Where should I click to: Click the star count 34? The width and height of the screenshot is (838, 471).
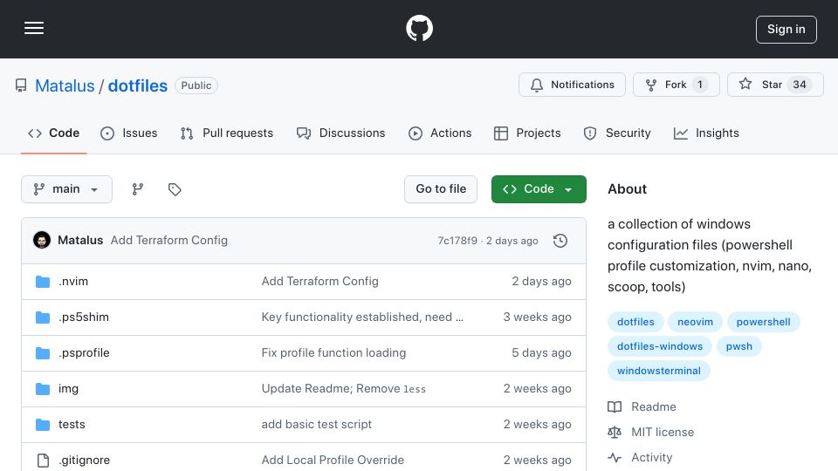click(800, 85)
